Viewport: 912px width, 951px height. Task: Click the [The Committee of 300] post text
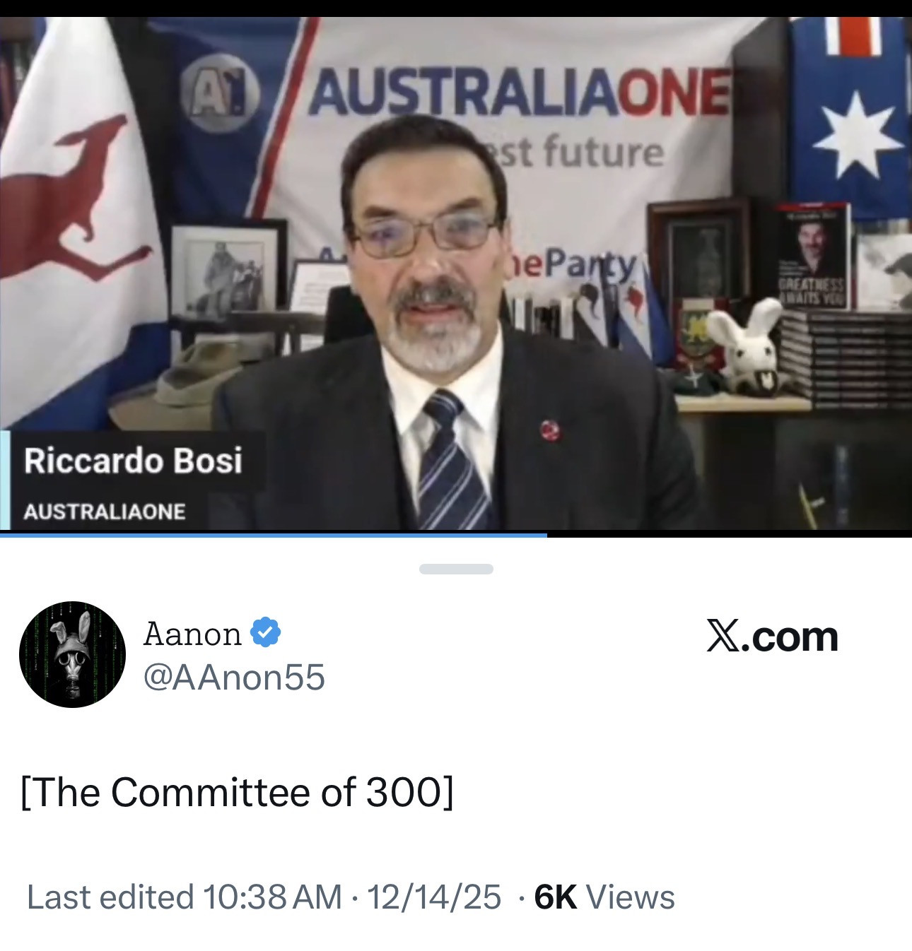[238, 792]
